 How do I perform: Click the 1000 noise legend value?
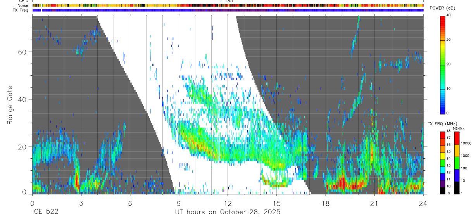click(465, 156)
